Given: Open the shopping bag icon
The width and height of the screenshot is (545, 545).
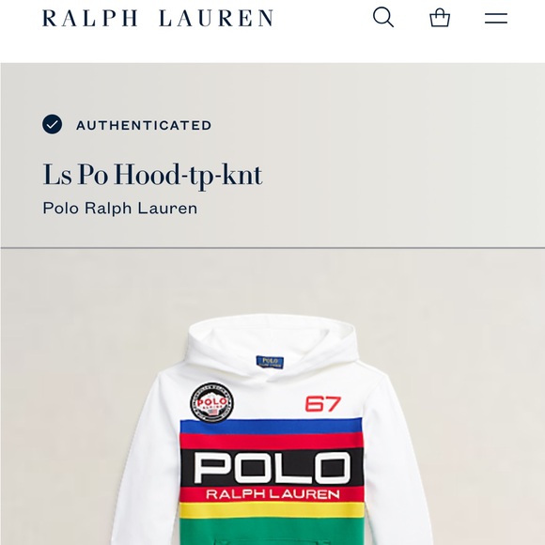Looking at the screenshot, I should click(x=440, y=17).
